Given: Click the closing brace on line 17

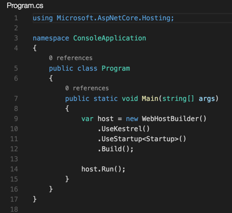Looking at the screenshot, I should point(35,200).
